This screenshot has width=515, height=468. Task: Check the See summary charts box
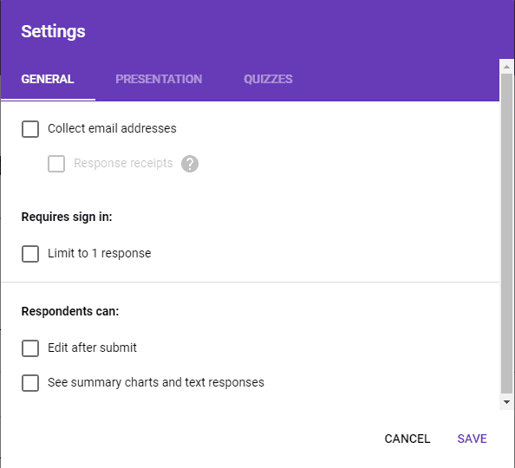pos(30,383)
